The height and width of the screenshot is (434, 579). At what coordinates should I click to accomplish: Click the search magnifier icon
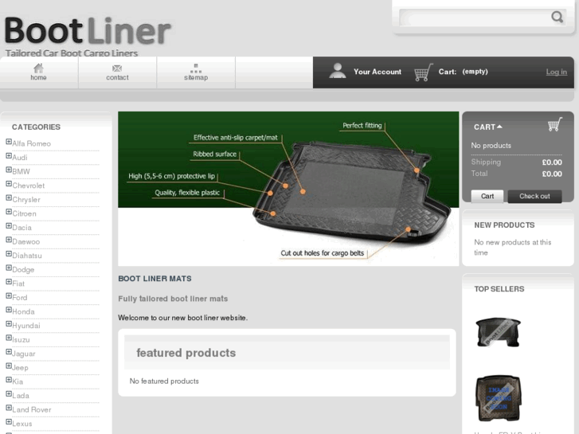[557, 17]
